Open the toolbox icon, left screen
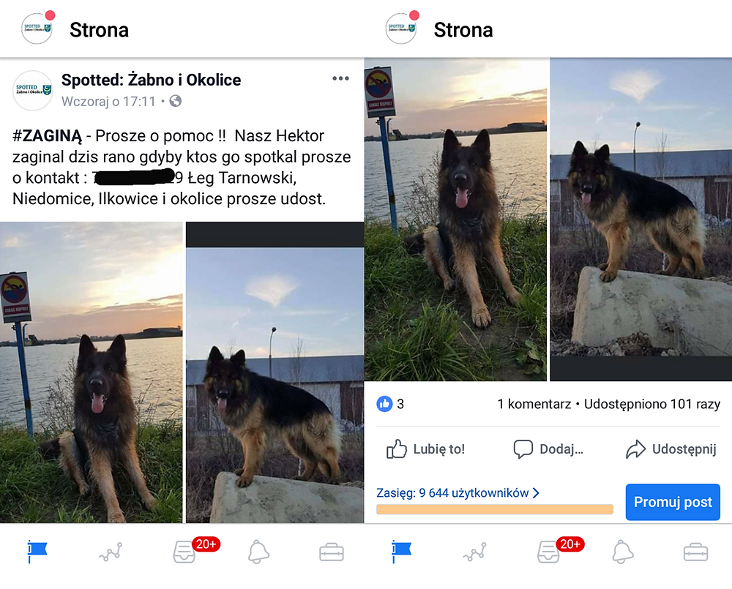Image resolution: width=732 pixels, height=589 pixels. tap(332, 552)
